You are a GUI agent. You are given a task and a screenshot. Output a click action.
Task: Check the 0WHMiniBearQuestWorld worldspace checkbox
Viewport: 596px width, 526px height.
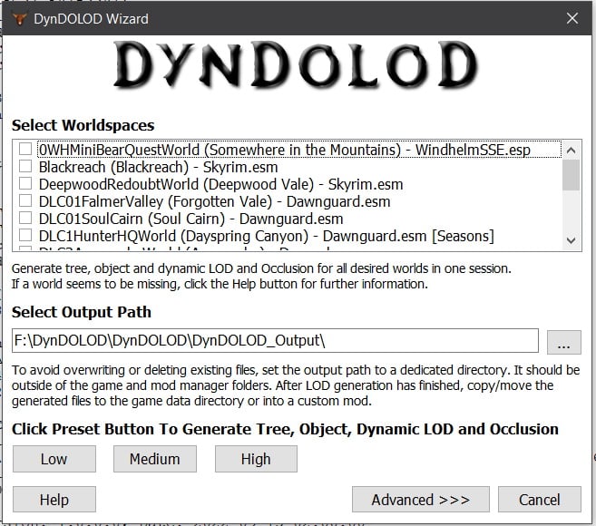tap(25, 150)
